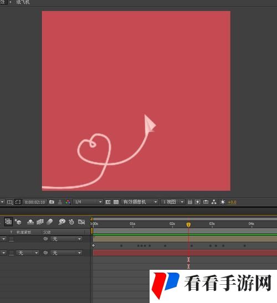The width and height of the screenshot is (277, 303).
Task: Toggle the first layer's preserve transparency box
Action: coord(12,239)
